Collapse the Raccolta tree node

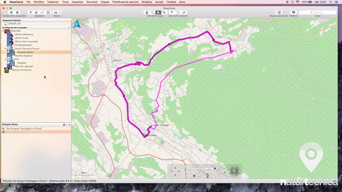tap(3, 31)
